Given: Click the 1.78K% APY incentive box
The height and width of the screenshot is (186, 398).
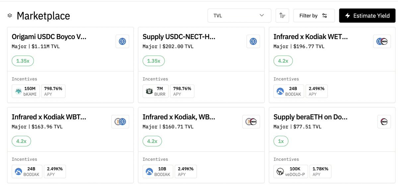Looking at the screenshot, I should 320,171.
